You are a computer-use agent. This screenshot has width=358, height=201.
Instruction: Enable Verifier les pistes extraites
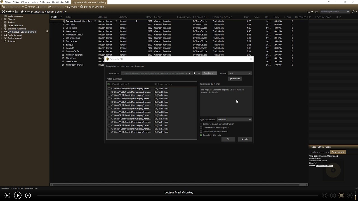coord(201,131)
